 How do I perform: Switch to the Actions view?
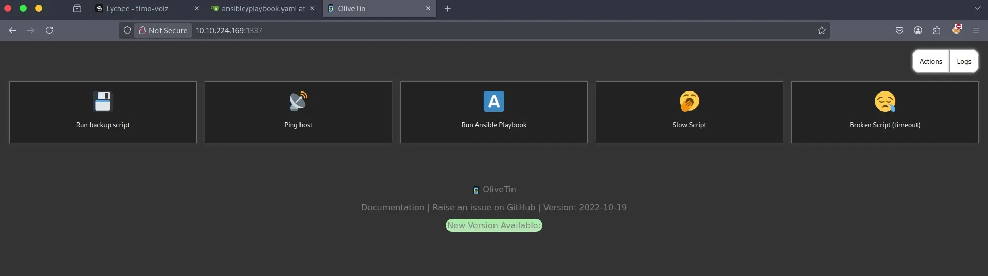point(930,61)
